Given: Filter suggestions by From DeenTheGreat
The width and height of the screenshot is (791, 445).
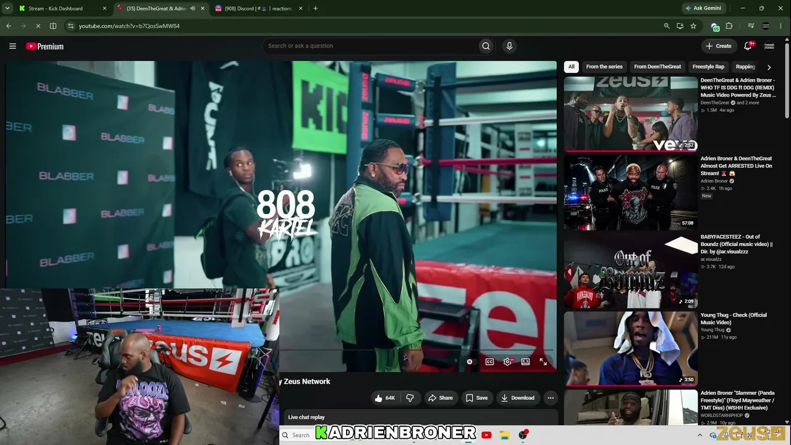Looking at the screenshot, I should point(658,67).
